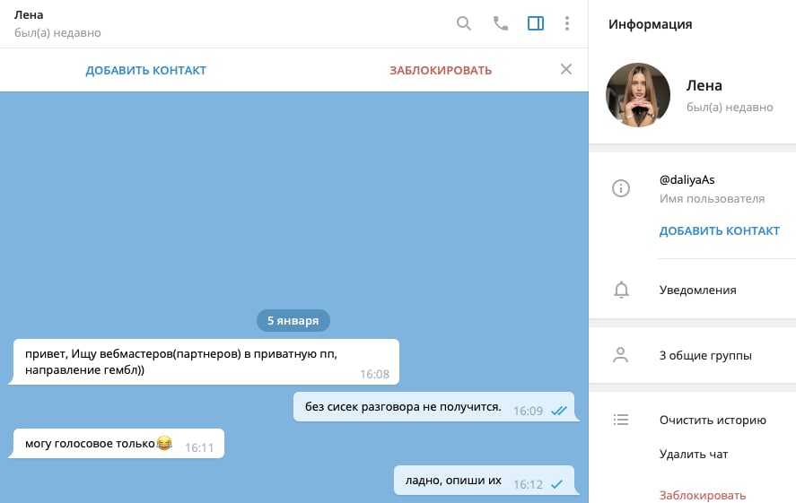
Task: Dismiss the add contact bar with X
Action: [566, 69]
